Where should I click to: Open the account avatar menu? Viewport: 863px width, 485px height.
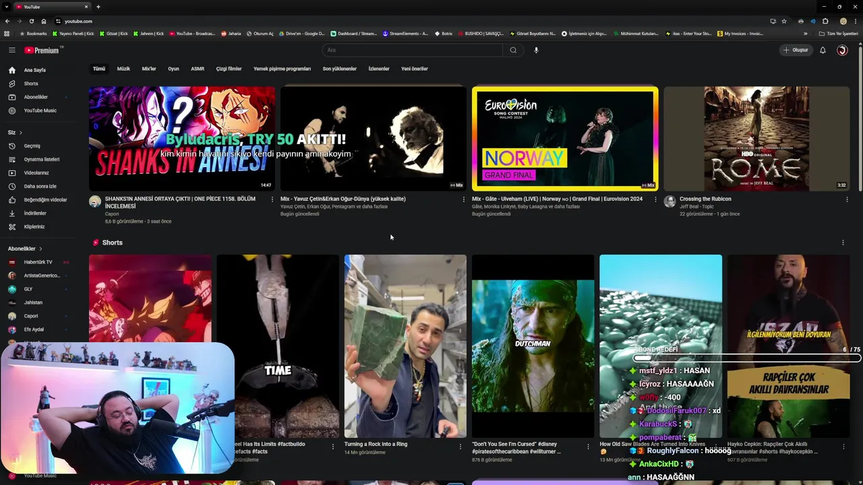pos(842,50)
